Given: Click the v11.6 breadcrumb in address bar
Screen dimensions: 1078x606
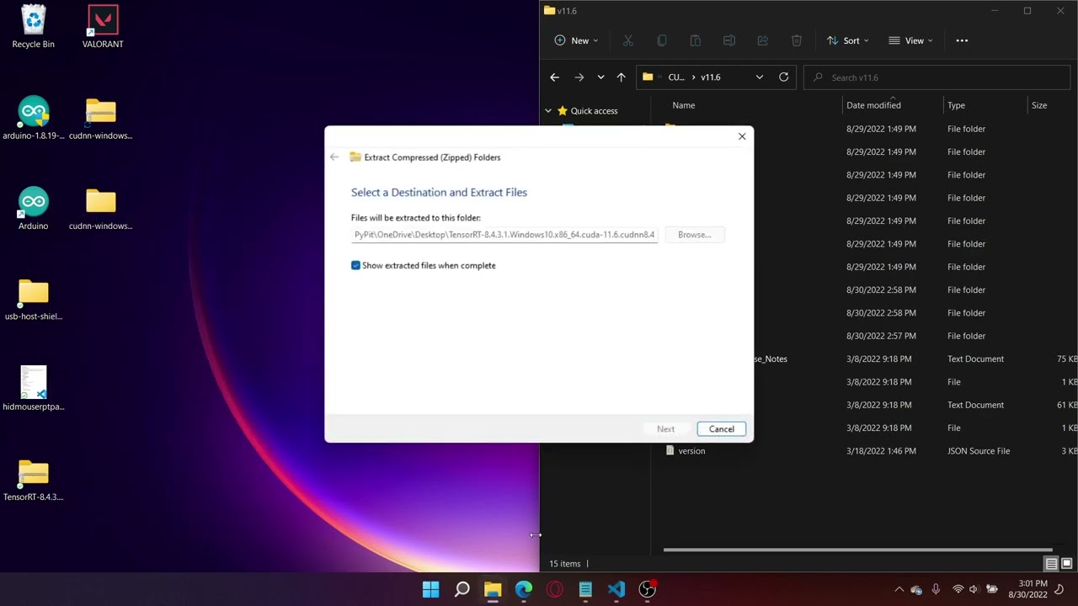Looking at the screenshot, I should [x=710, y=77].
